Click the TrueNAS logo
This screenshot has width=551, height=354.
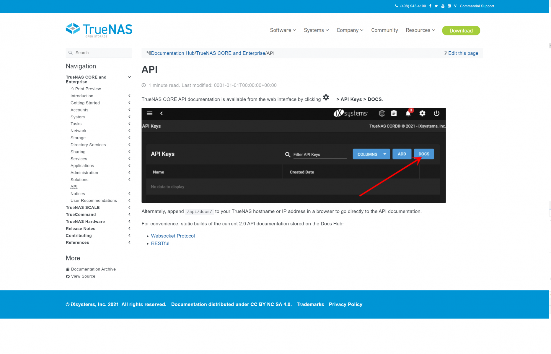coord(99,30)
